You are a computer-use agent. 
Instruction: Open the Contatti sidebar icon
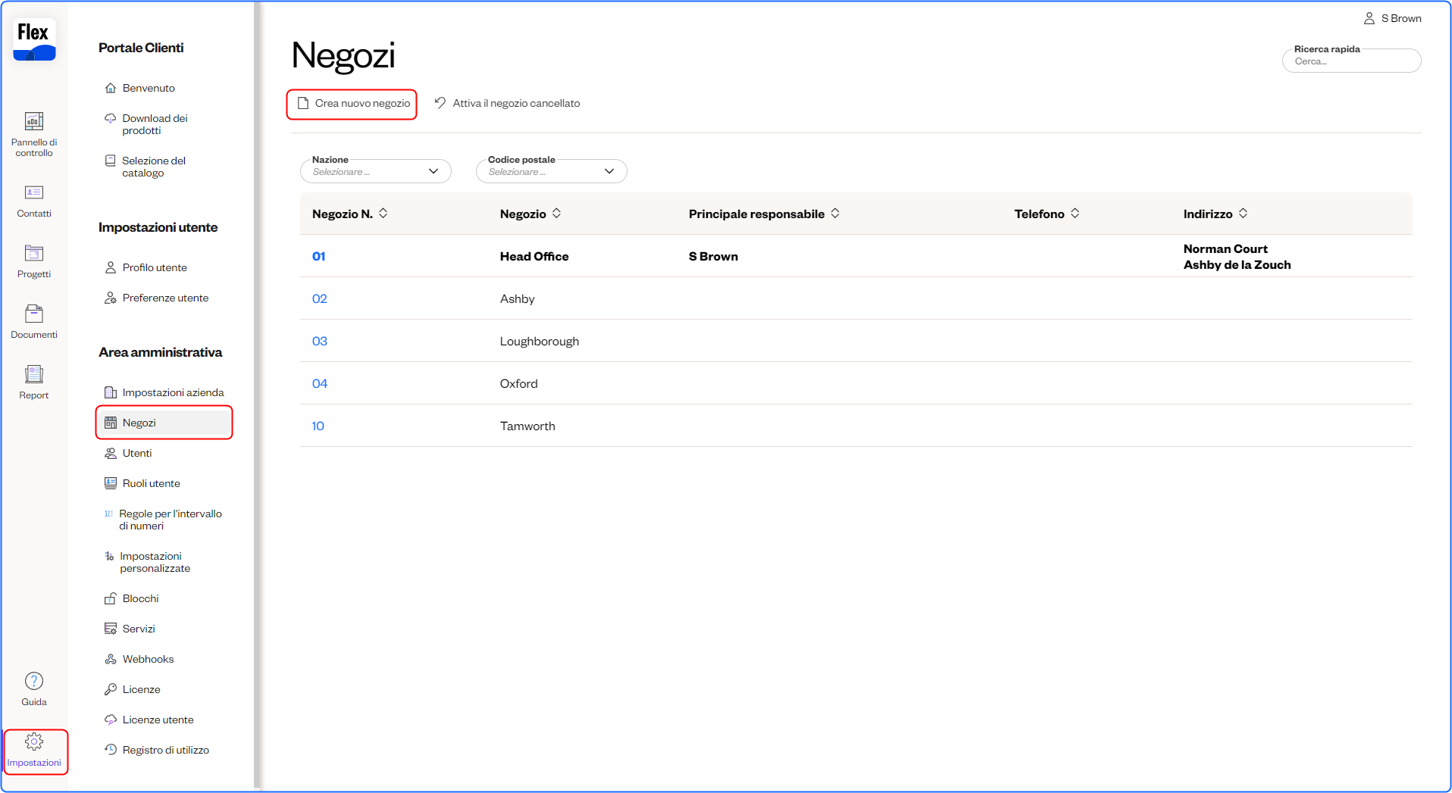34,193
